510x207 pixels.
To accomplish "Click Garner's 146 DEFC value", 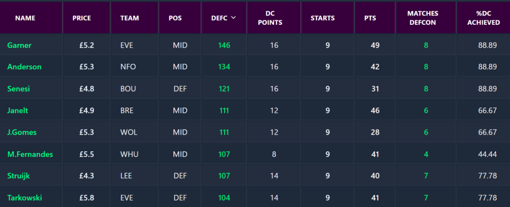I will [x=224, y=45].
